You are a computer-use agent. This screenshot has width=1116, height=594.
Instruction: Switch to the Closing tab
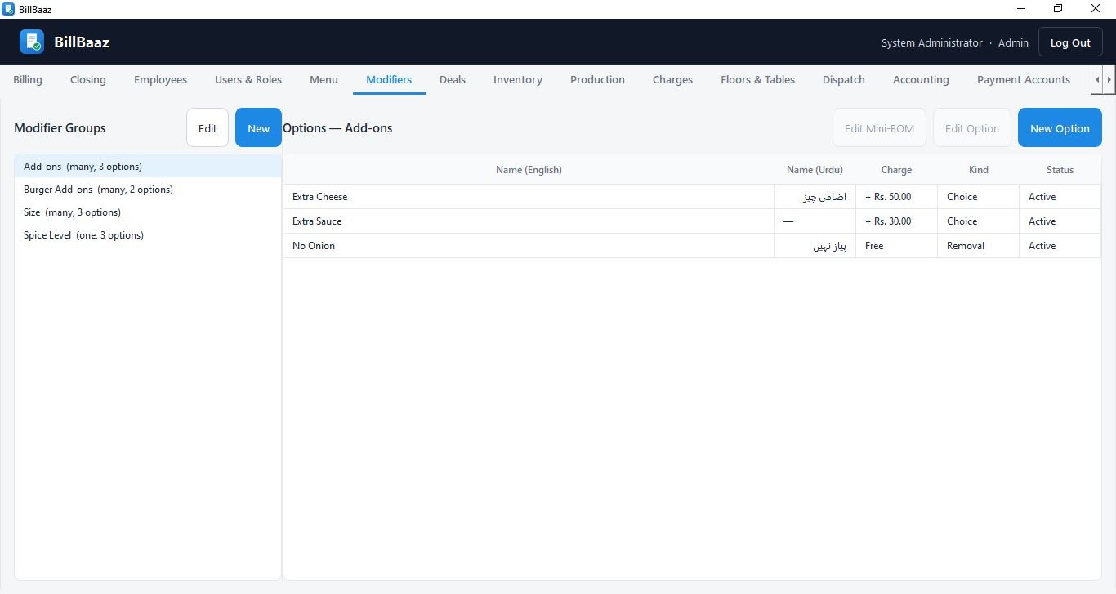[x=88, y=79]
